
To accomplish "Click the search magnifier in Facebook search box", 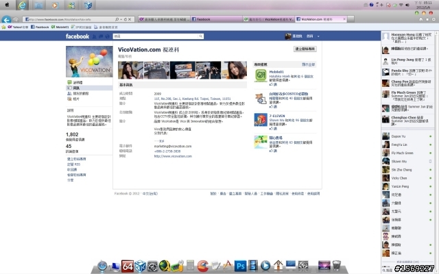I will 201,36.
